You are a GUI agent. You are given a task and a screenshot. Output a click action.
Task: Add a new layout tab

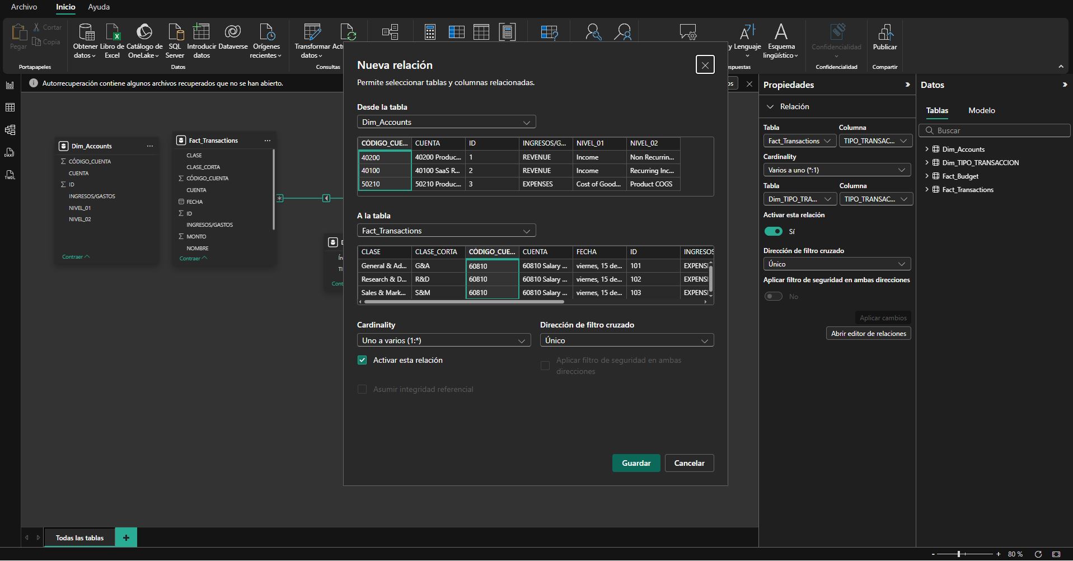click(x=126, y=538)
